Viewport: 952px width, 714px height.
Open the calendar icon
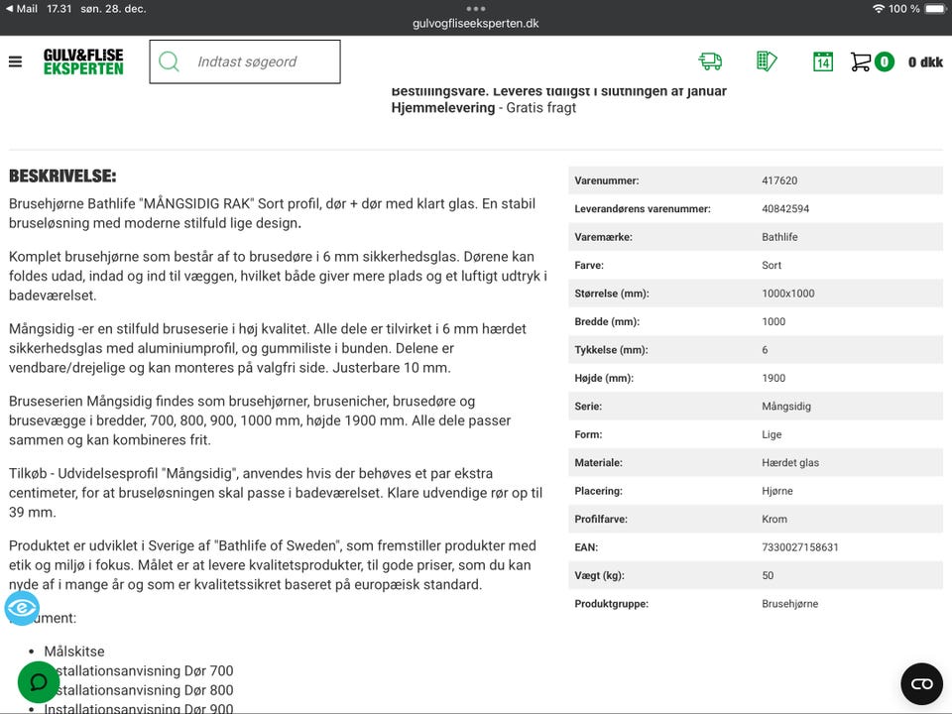click(823, 61)
